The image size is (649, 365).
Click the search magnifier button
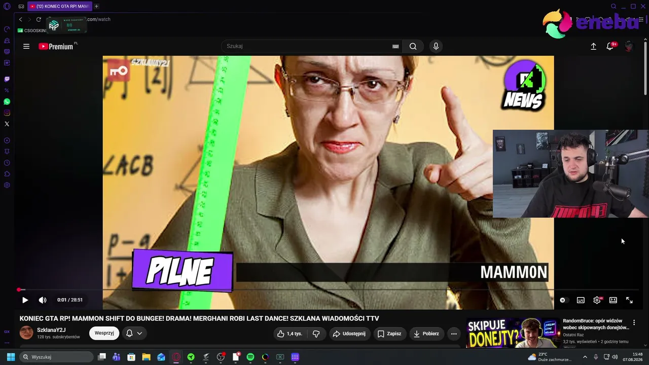point(413,46)
